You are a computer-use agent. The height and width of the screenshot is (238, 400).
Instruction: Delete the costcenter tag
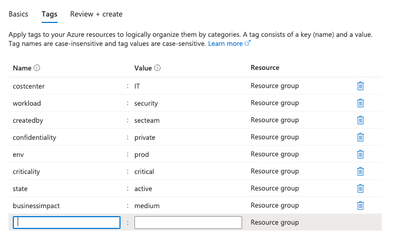[361, 86]
